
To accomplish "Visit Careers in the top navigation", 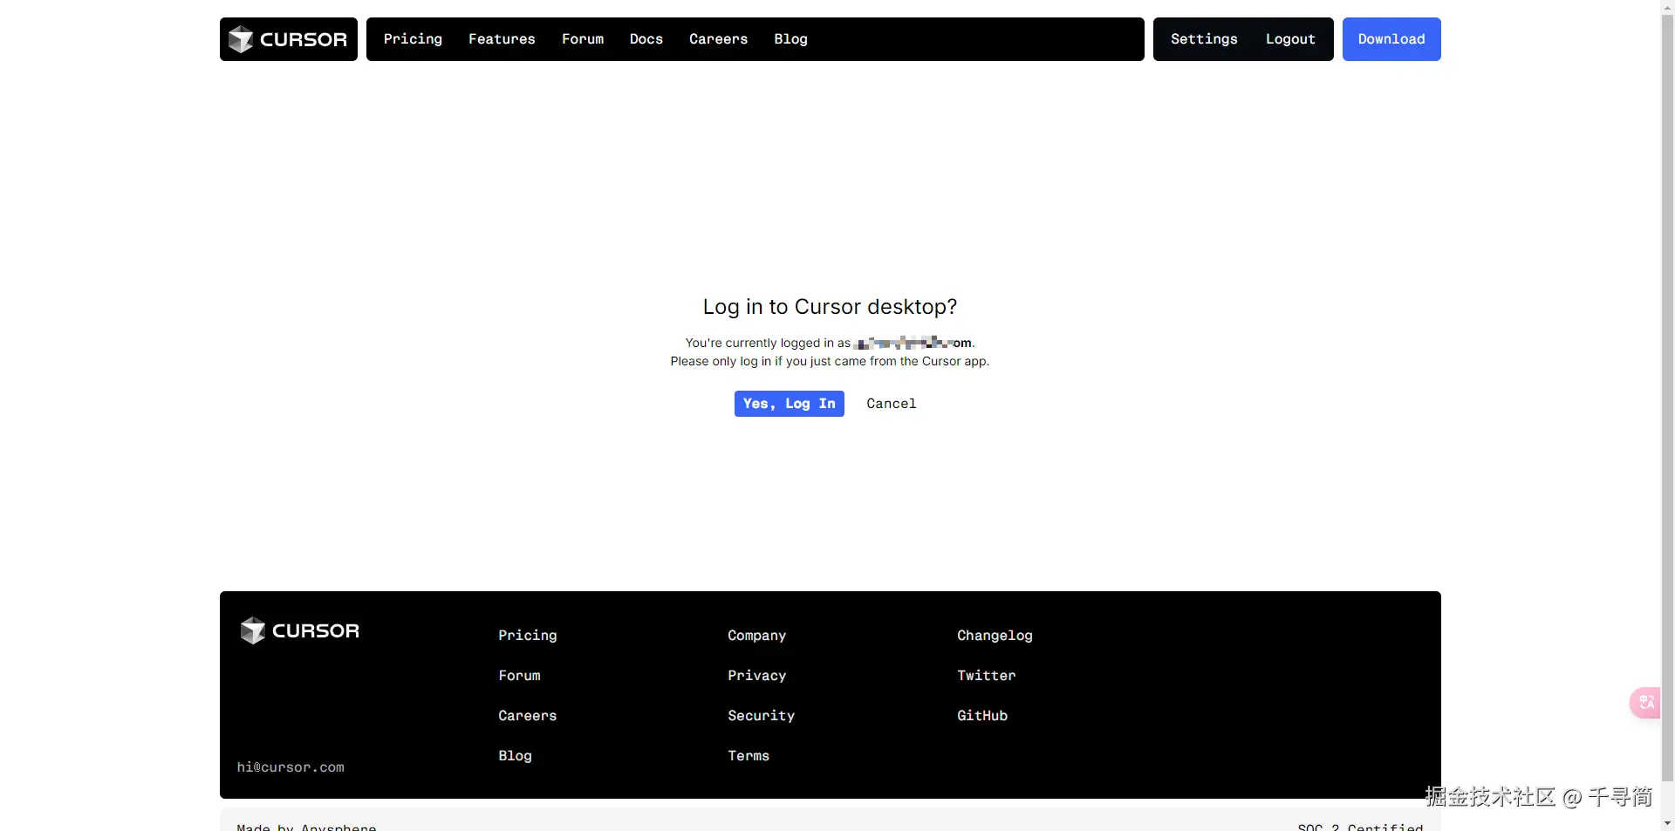I will 718,39.
